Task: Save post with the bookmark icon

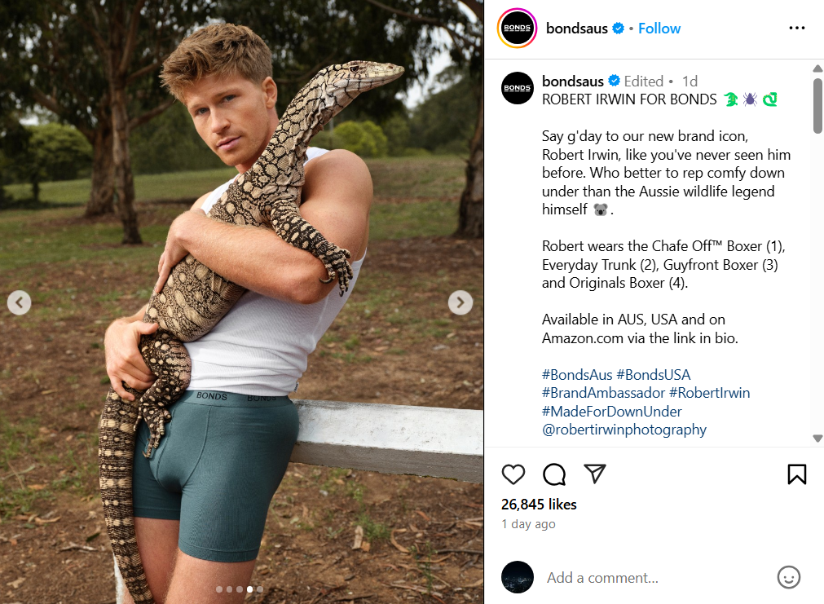Action: (796, 474)
